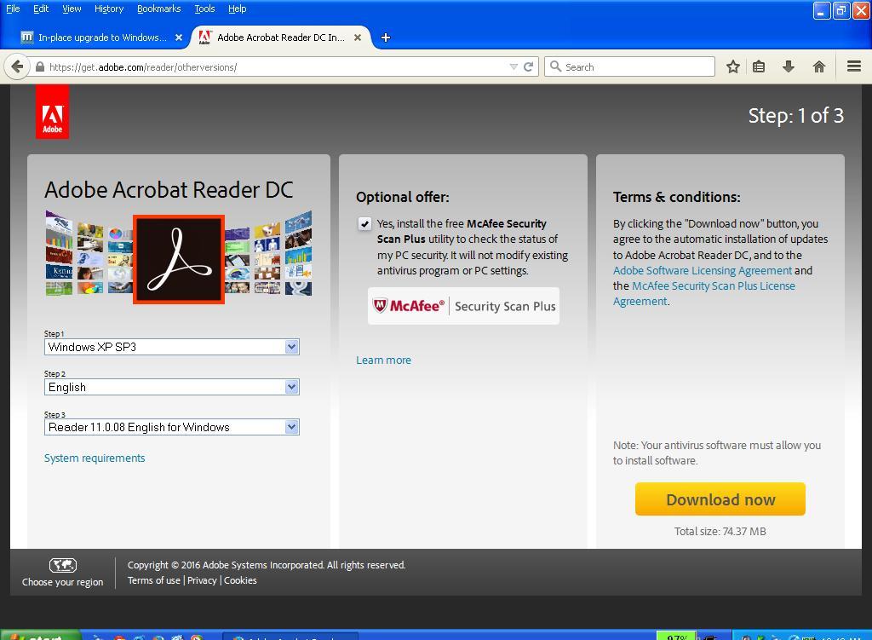Close the Adobe Acrobat Reader DC tab

358,37
